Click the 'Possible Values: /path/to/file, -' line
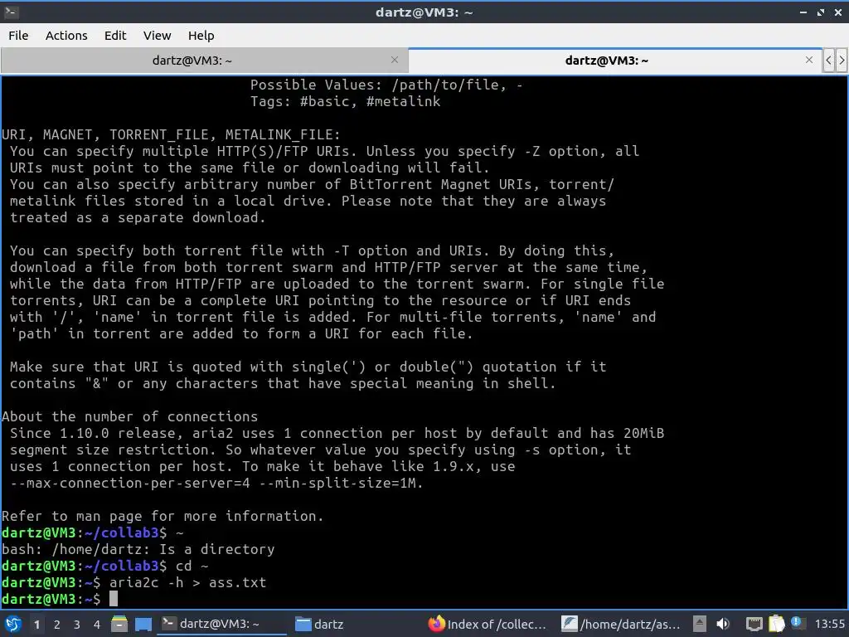This screenshot has height=637, width=849. tap(386, 85)
